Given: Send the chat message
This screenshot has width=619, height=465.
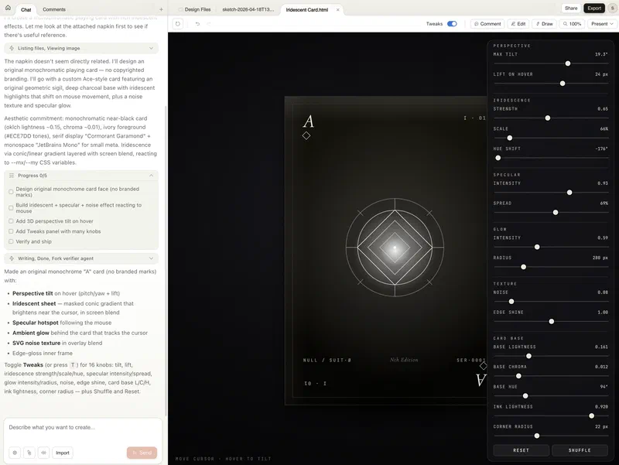Looking at the screenshot, I should (x=142, y=453).
